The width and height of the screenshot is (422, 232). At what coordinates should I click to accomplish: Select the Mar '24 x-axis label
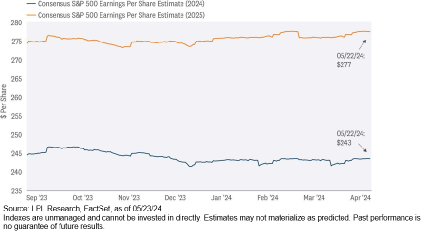pyautogui.click(x=314, y=198)
